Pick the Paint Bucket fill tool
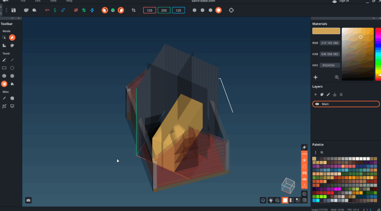381x211 pixels. (x=12, y=84)
